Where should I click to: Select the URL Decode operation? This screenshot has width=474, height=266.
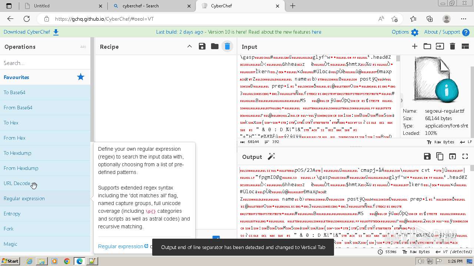point(45,183)
